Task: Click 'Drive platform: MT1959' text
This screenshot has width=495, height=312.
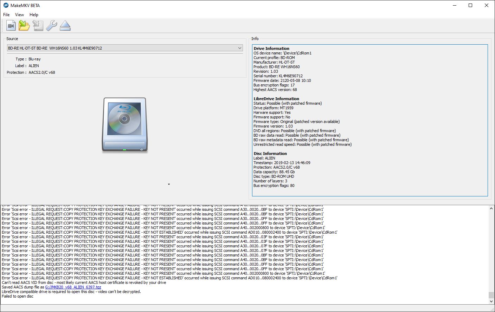Action: pyautogui.click(x=274, y=108)
